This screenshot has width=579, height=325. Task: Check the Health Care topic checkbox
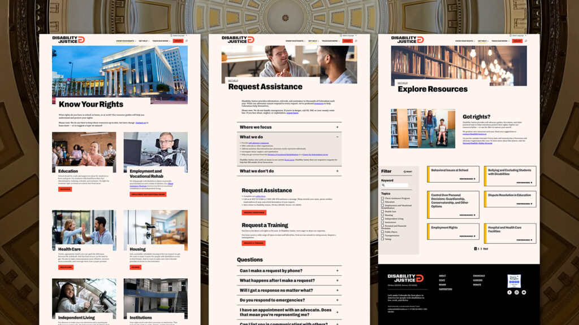point(383,212)
